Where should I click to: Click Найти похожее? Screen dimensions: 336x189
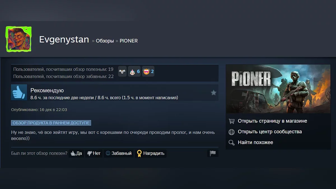[x=255, y=142]
